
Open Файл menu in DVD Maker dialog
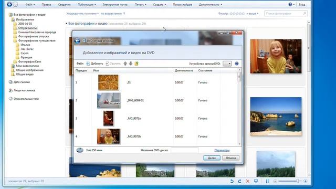coord(80,64)
